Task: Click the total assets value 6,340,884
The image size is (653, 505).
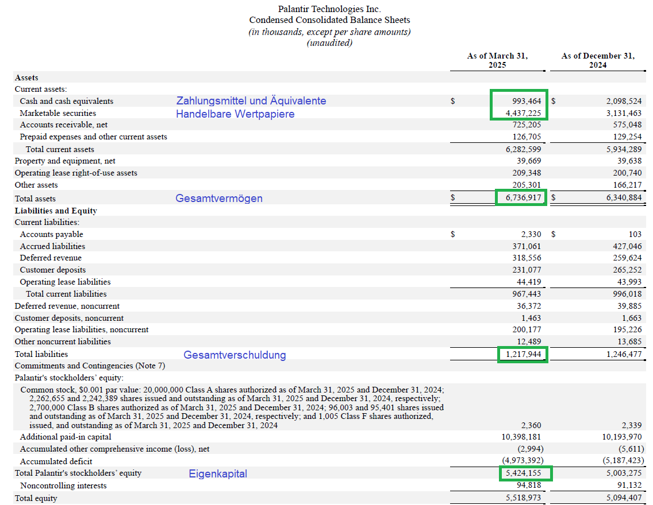Action: (624, 197)
